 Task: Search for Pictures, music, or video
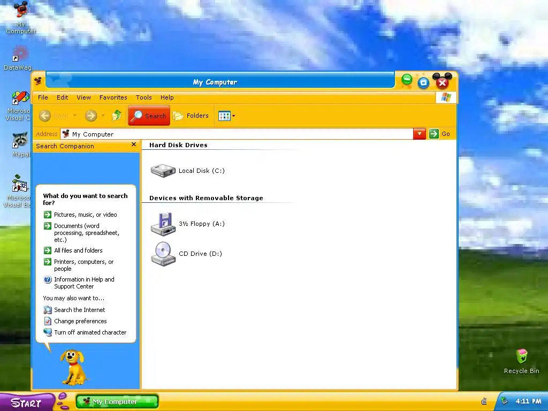80,215
